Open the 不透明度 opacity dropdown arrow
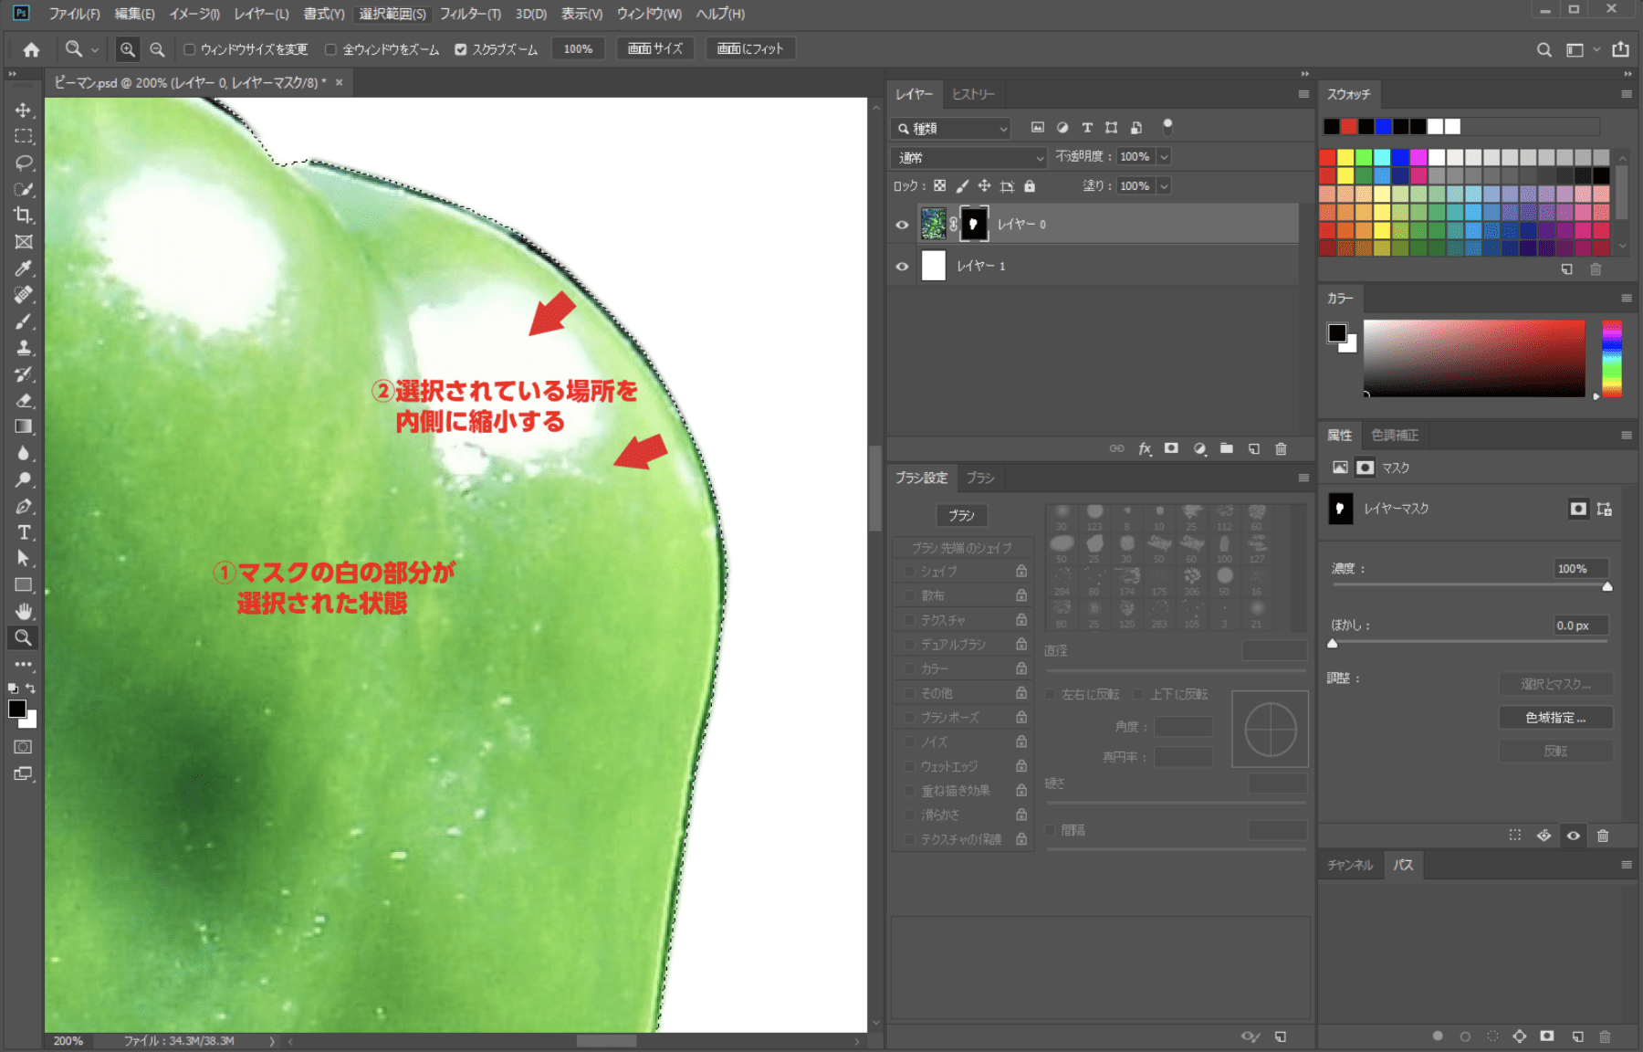Image resolution: width=1643 pixels, height=1052 pixels. coord(1164,157)
